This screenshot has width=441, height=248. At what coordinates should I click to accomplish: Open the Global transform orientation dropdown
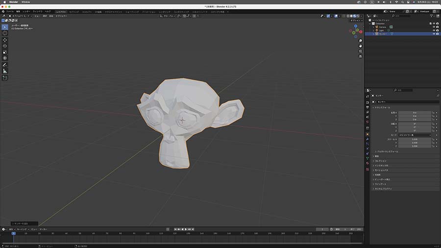click(168, 16)
